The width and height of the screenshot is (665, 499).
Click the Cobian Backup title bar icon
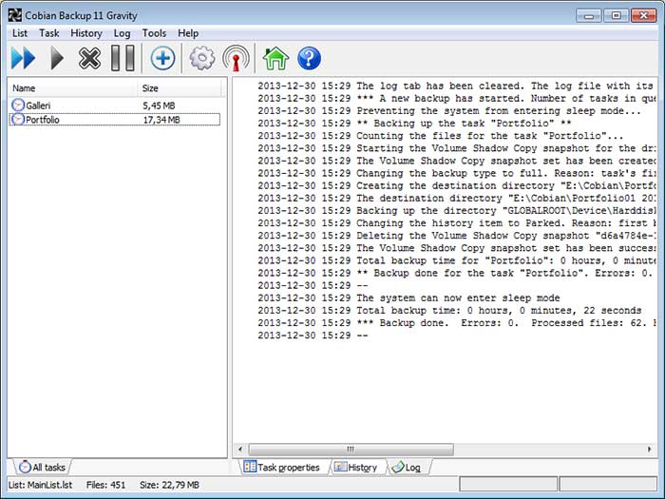point(15,16)
